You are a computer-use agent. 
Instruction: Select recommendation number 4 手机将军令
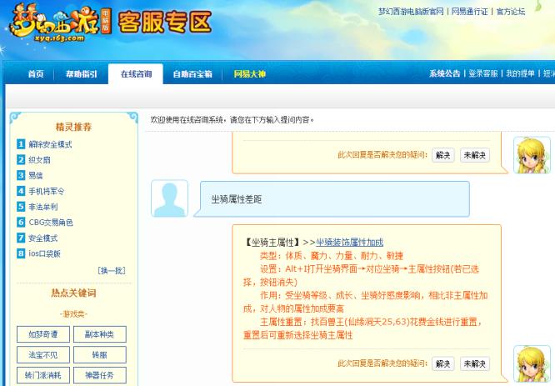(x=47, y=191)
